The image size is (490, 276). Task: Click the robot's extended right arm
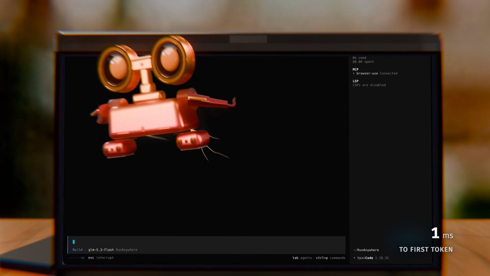212,101
